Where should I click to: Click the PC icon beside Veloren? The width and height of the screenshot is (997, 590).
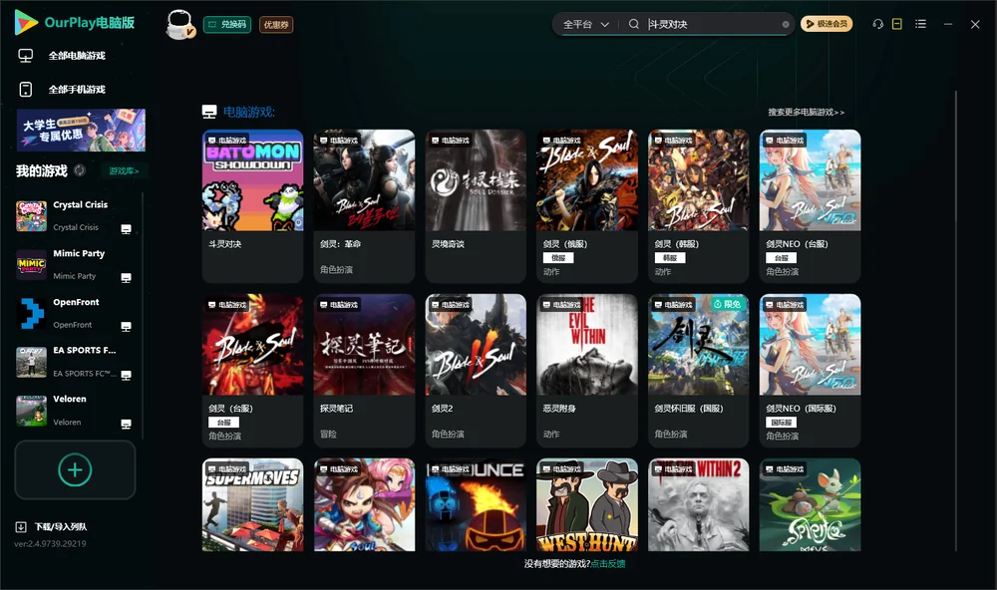click(x=126, y=425)
